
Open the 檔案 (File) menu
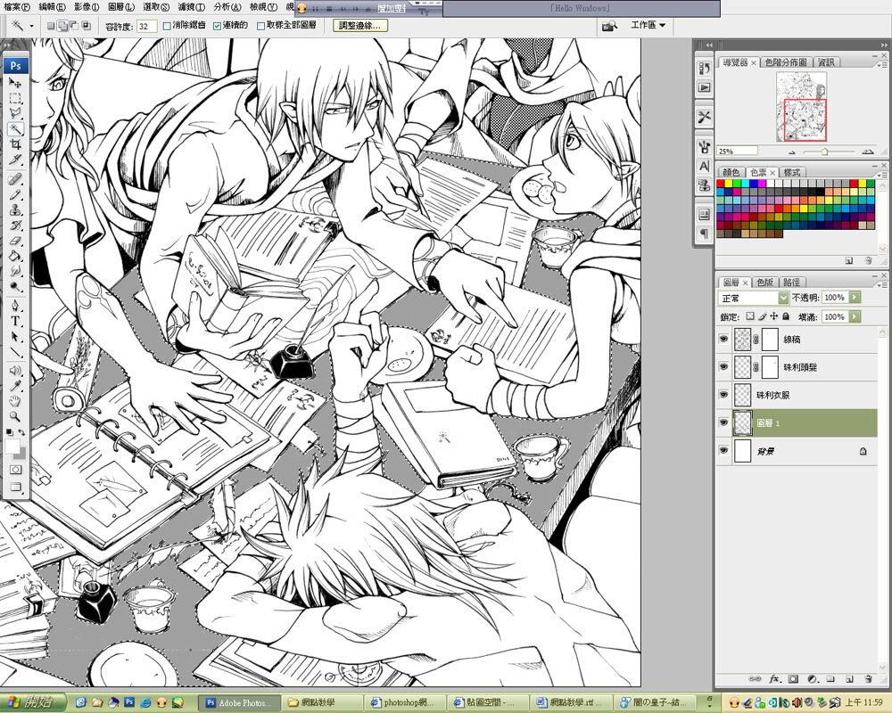click(x=16, y=7)
